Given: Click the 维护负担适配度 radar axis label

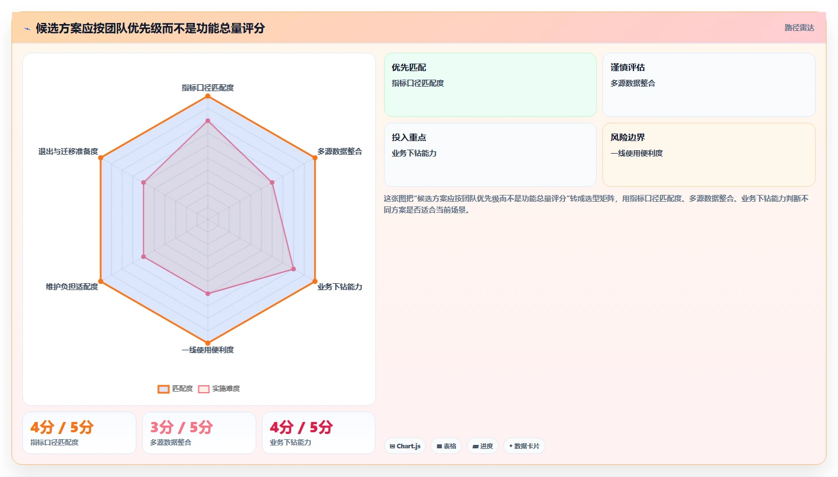Looking at the screenshot, I should [72, 287].
